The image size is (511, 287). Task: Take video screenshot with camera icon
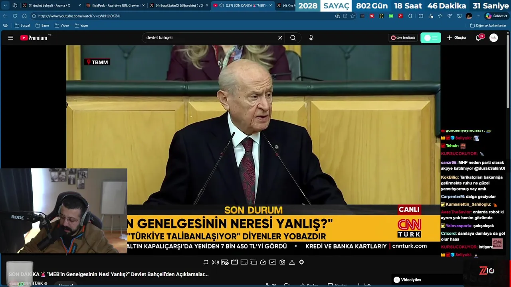click(282, 262)
